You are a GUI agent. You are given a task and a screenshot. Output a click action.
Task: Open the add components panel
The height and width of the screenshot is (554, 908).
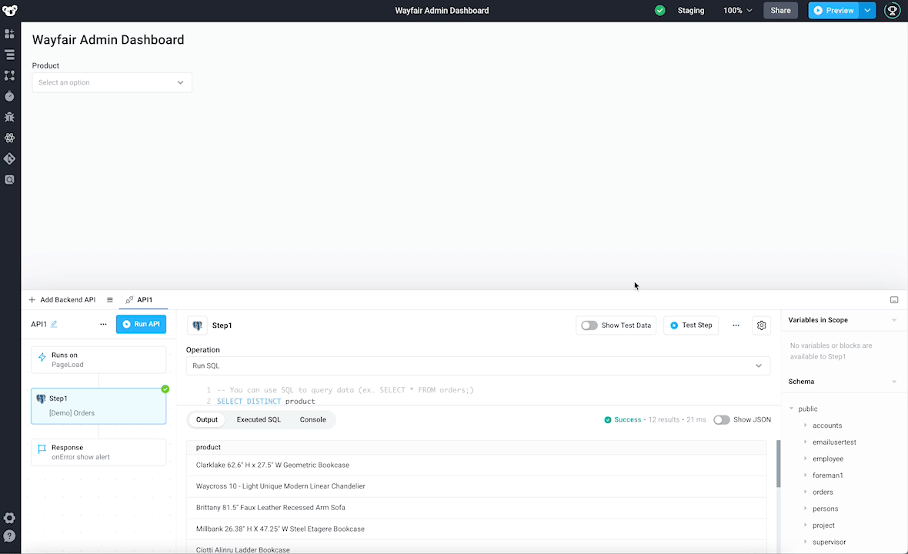(x=10, y=33)
